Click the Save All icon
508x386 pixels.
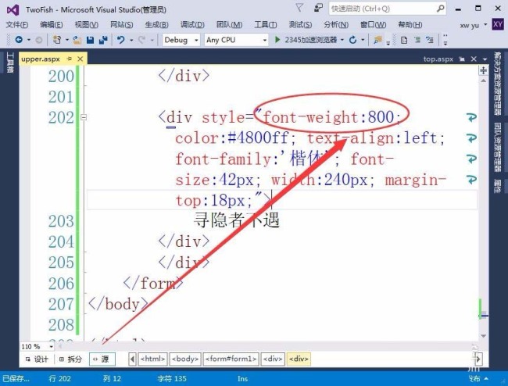click(103, 40)
